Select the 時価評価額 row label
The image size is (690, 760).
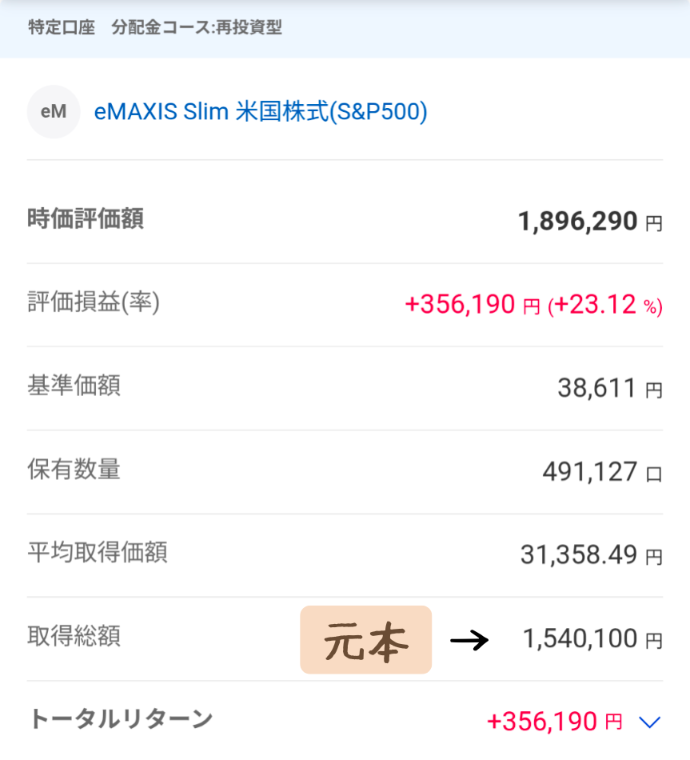pyautogui.click(x=86, y=219)
